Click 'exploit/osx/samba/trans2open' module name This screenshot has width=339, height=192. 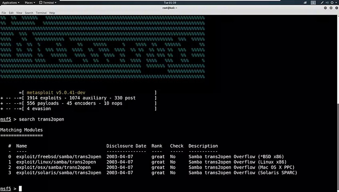pos(53,167)
